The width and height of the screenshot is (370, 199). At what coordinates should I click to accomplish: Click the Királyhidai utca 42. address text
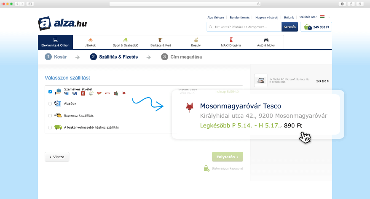coord(263,116)
